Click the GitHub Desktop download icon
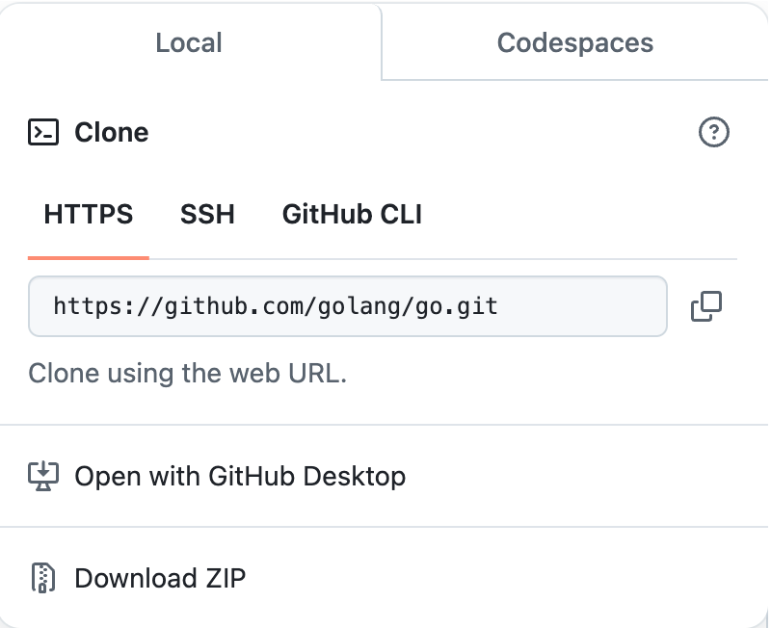The width and height of the screenshot is (771, 628). point(43,476)
